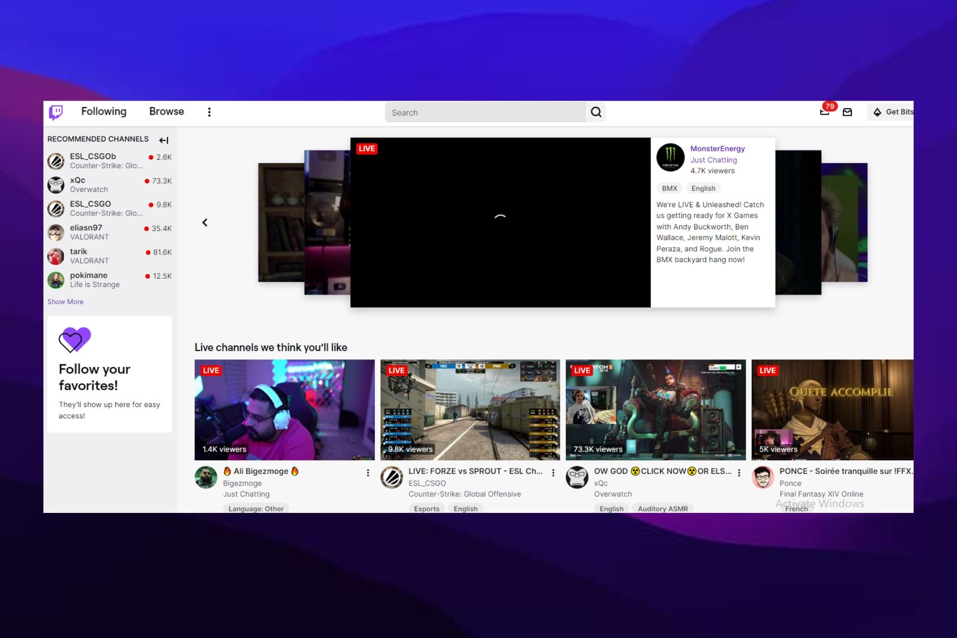Click xQc avatar in sidebar
Screen dimensions: 957x638
[56, 185]
